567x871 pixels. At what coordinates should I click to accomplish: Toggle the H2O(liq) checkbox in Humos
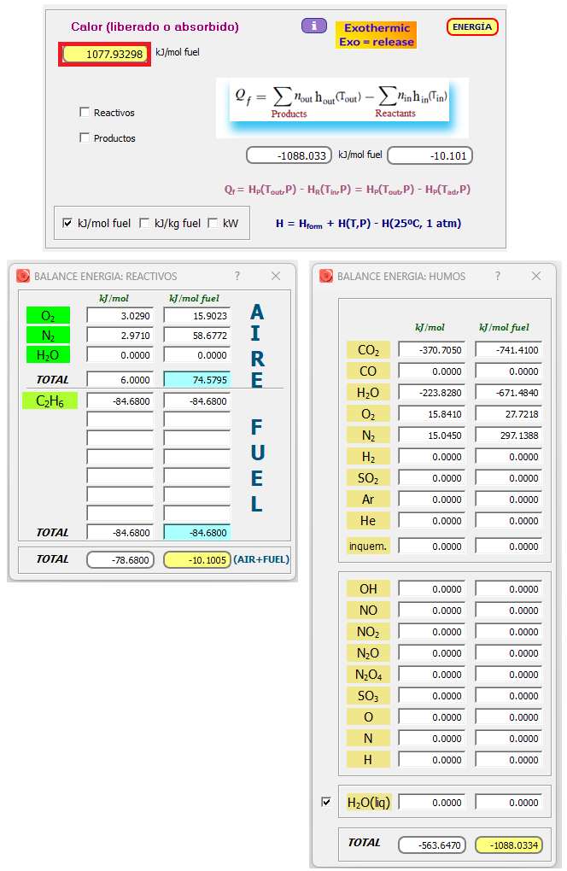point(325,802)
